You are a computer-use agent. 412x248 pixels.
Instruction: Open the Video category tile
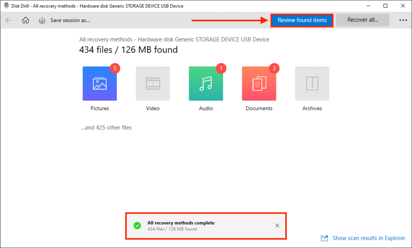(x=152, y=83)
